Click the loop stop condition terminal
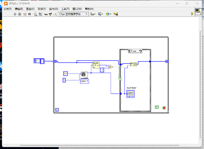 tap(164, 108)
